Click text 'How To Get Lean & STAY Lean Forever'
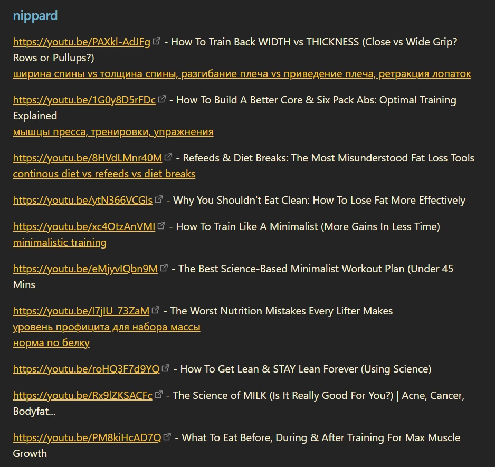 pos(269,369)
